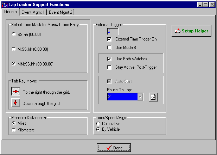Select By Vehicle time/speed averages
Viewport: 217px width, 155px height.
98,129
